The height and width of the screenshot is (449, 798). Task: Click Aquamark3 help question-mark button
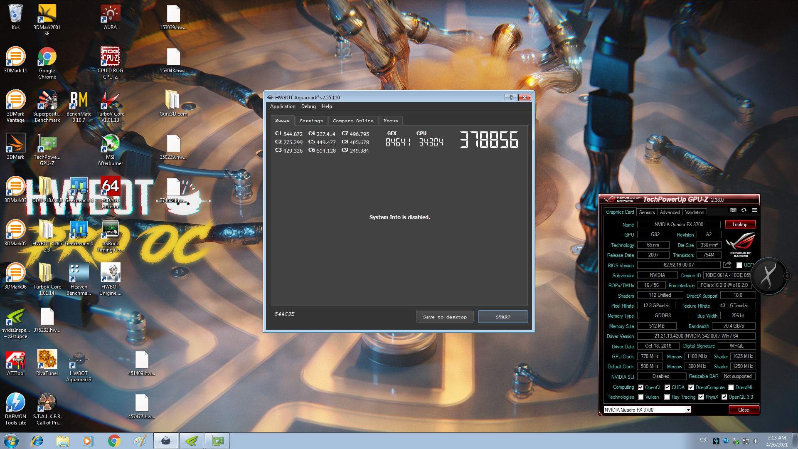point(511,97)
